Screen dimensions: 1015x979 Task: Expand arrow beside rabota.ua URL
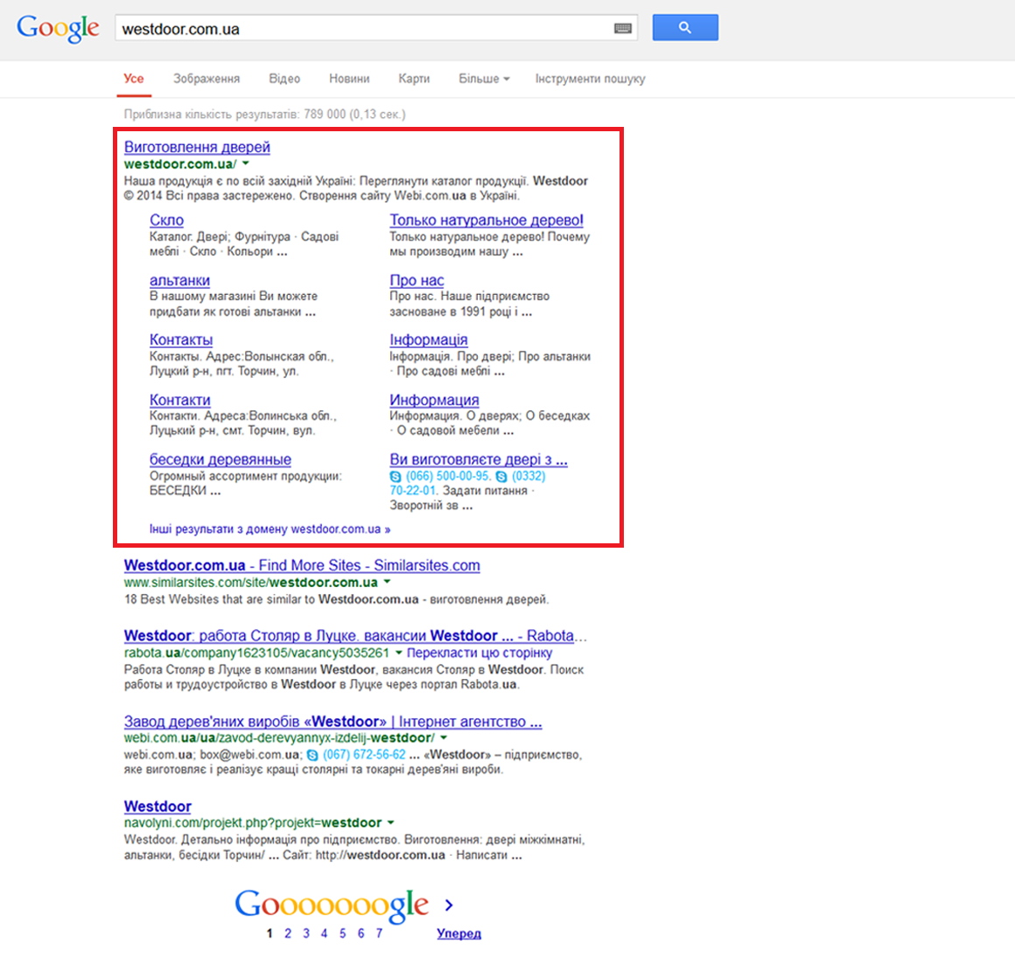click(399, 653)
